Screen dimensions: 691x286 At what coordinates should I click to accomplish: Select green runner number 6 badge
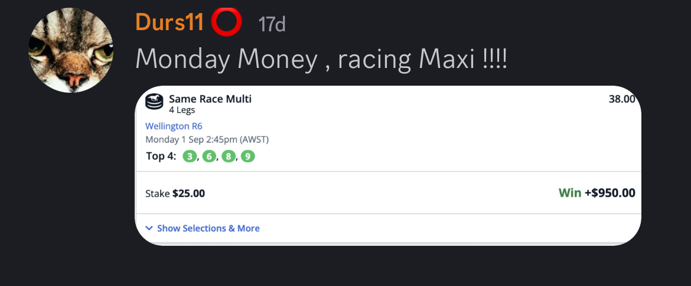tap(209, 157)
